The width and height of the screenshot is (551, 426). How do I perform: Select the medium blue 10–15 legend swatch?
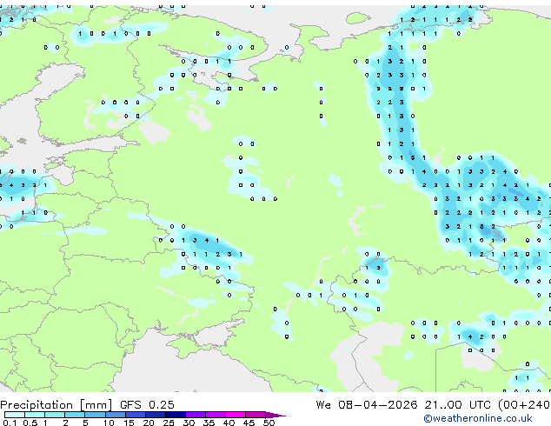tap(115, 415)
